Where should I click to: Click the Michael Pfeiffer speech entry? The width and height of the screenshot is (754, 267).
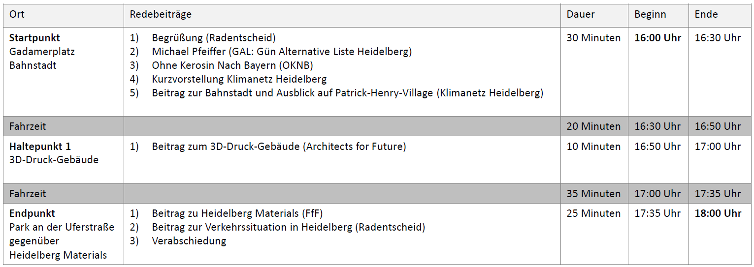click(282, 52)
